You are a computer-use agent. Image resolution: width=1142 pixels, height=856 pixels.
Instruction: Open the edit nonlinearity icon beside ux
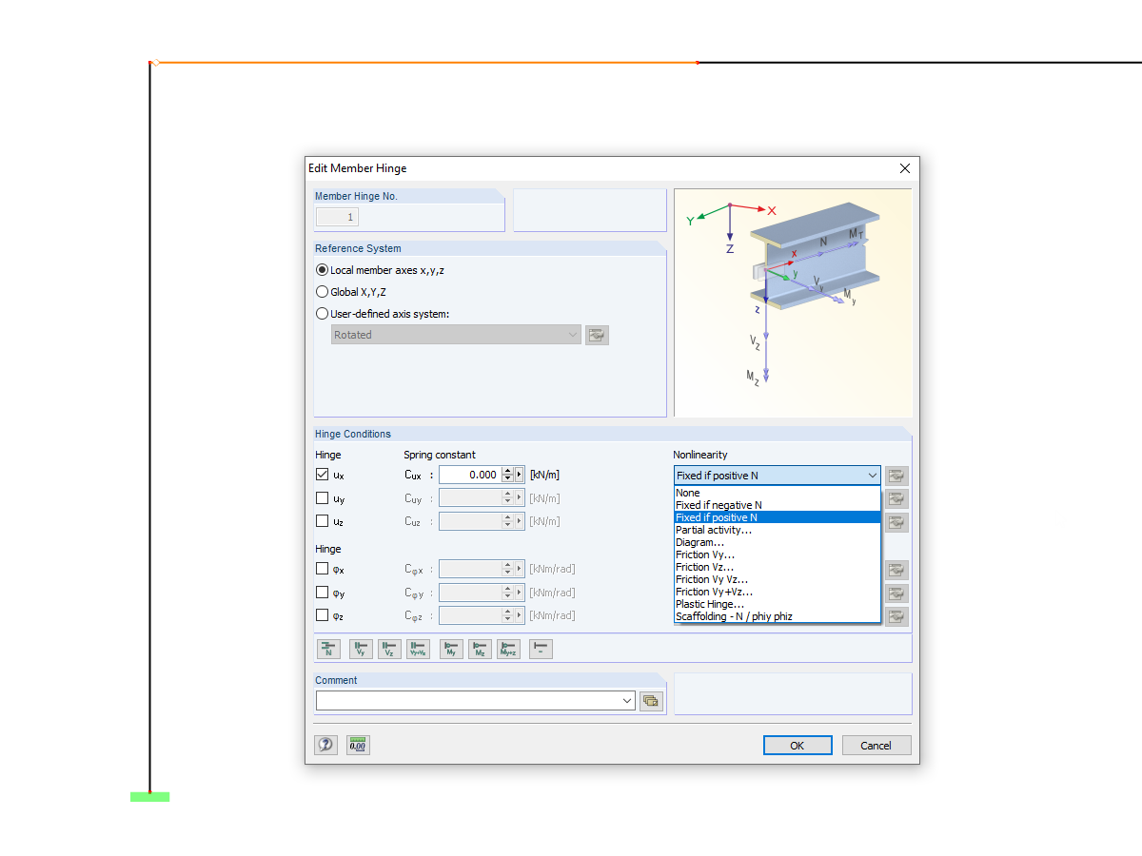896,475
